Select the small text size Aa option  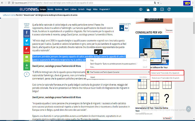[122, 28]
